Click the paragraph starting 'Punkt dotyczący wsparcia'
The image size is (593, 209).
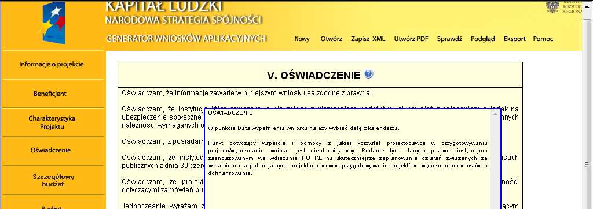click(347, 158)
